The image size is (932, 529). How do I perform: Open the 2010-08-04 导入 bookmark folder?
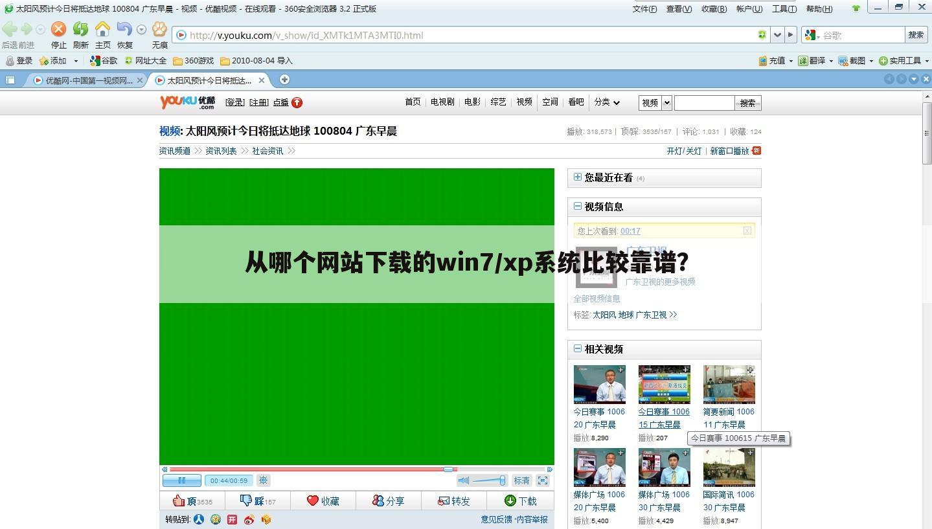256,60
